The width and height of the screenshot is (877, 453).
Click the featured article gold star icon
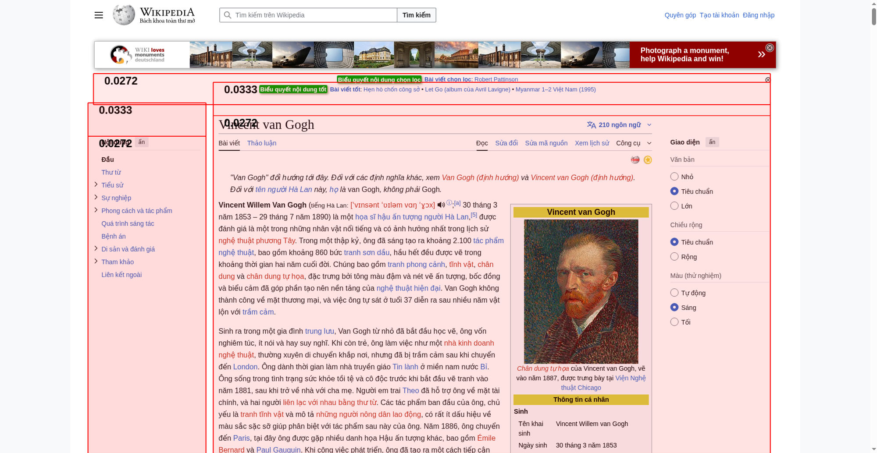click(x=648, y=160)
